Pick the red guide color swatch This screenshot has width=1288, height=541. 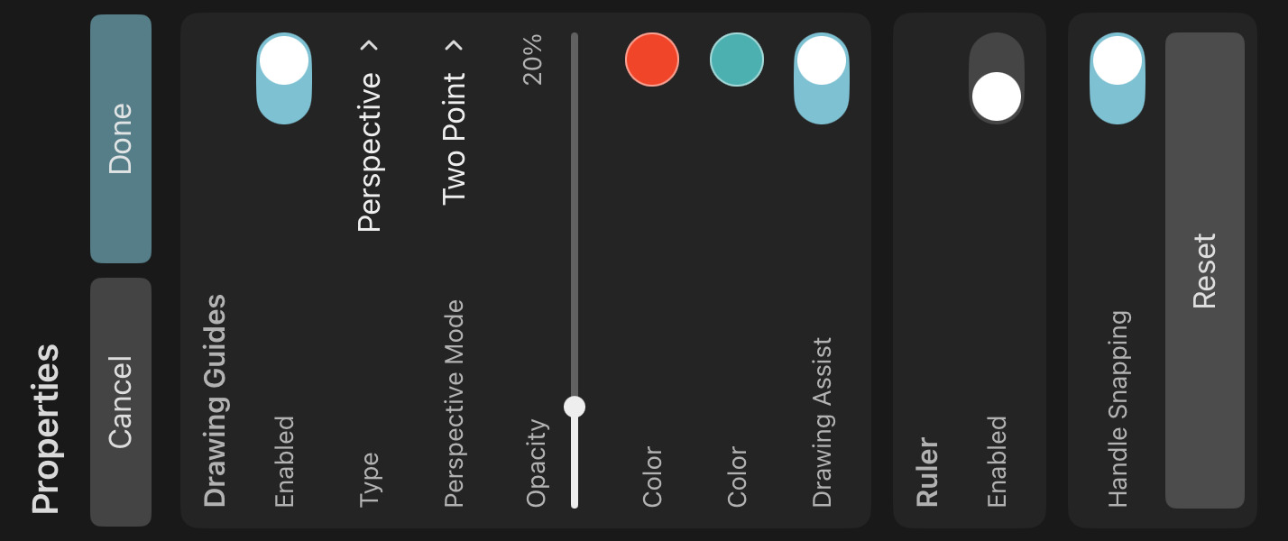click(x=652, y=60)
